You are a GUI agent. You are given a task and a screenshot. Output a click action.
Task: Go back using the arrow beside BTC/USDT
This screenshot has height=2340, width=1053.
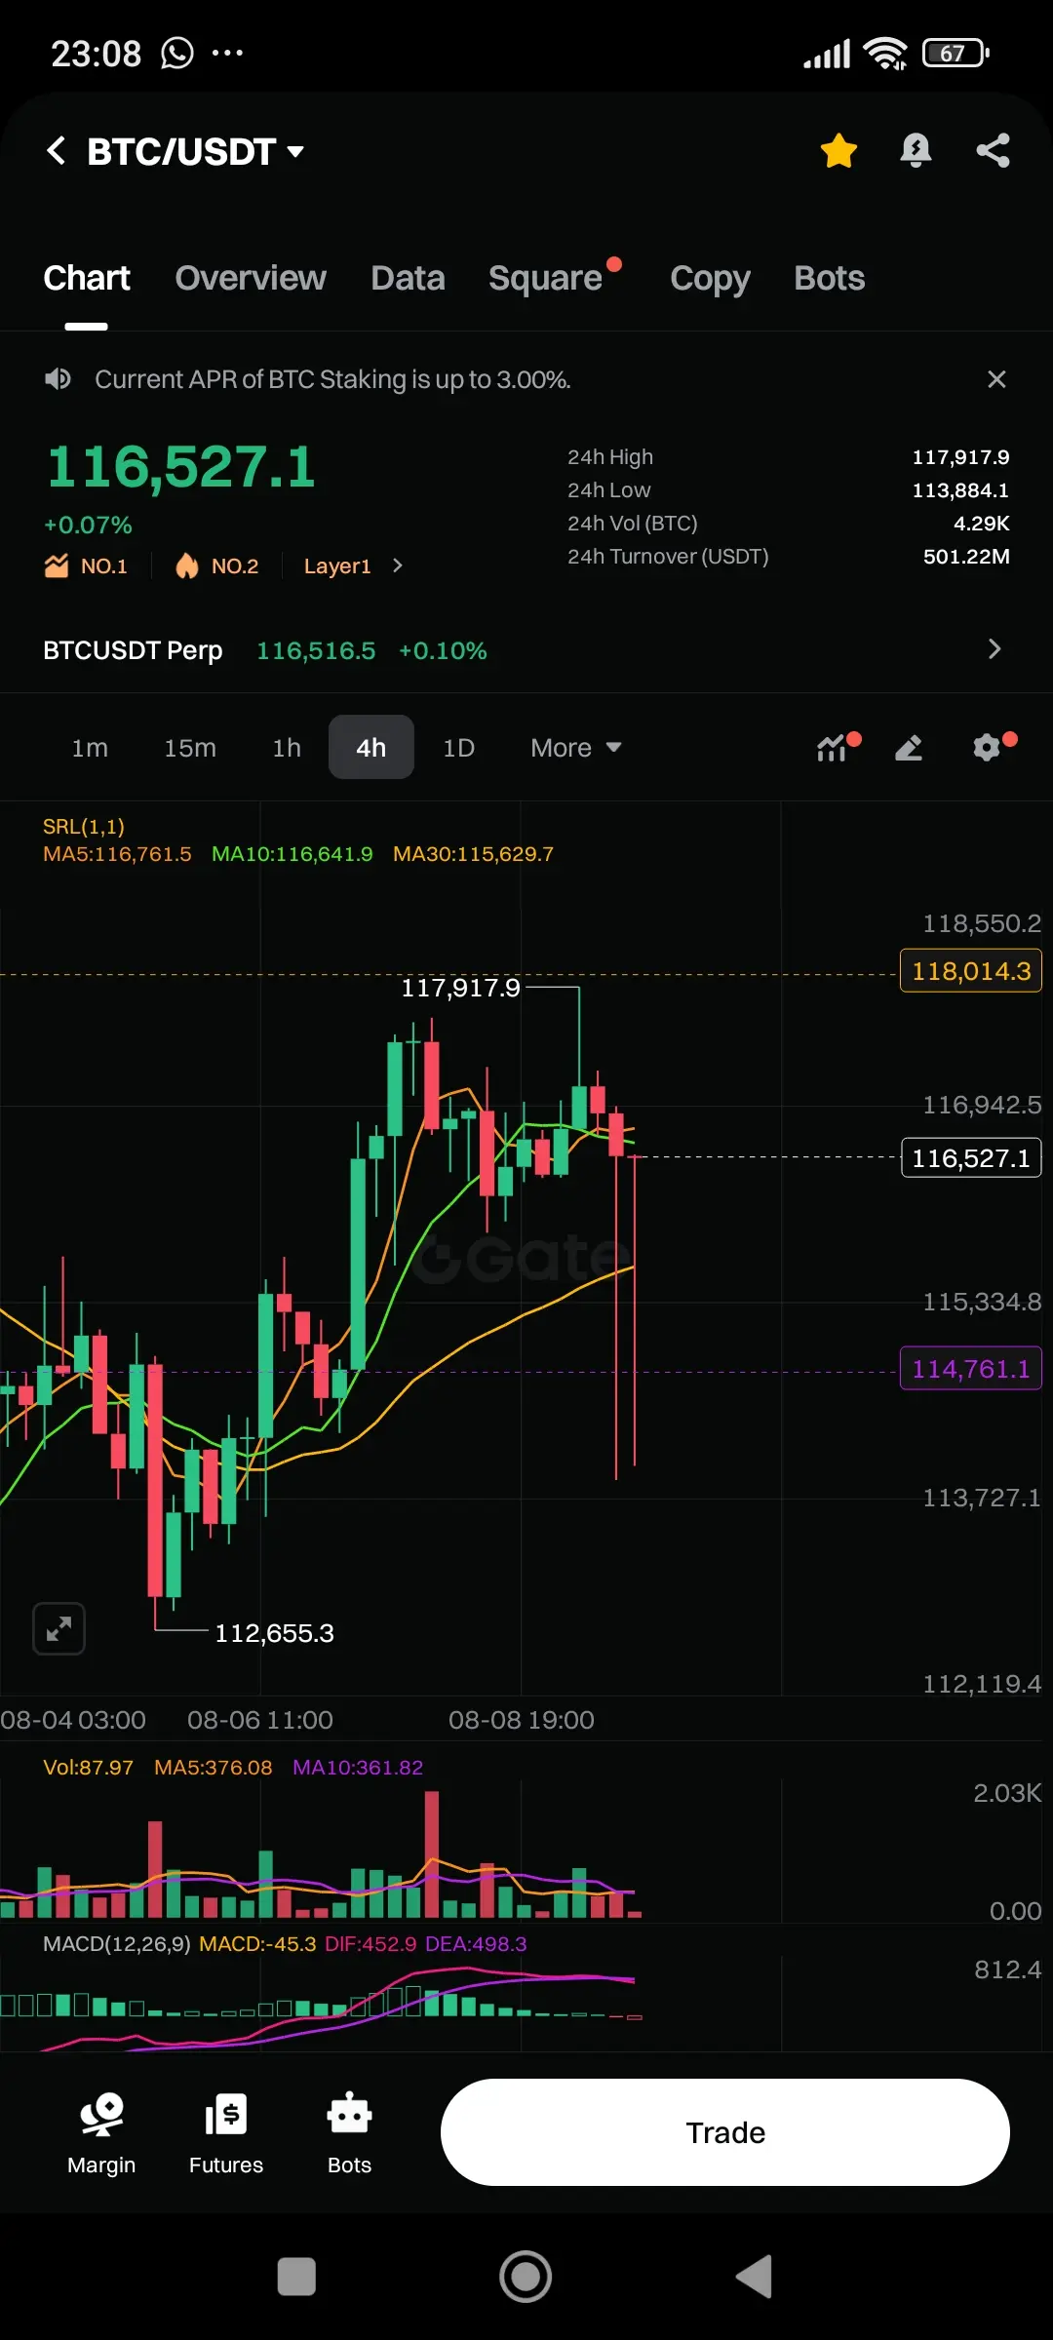(x=57, y=151)
